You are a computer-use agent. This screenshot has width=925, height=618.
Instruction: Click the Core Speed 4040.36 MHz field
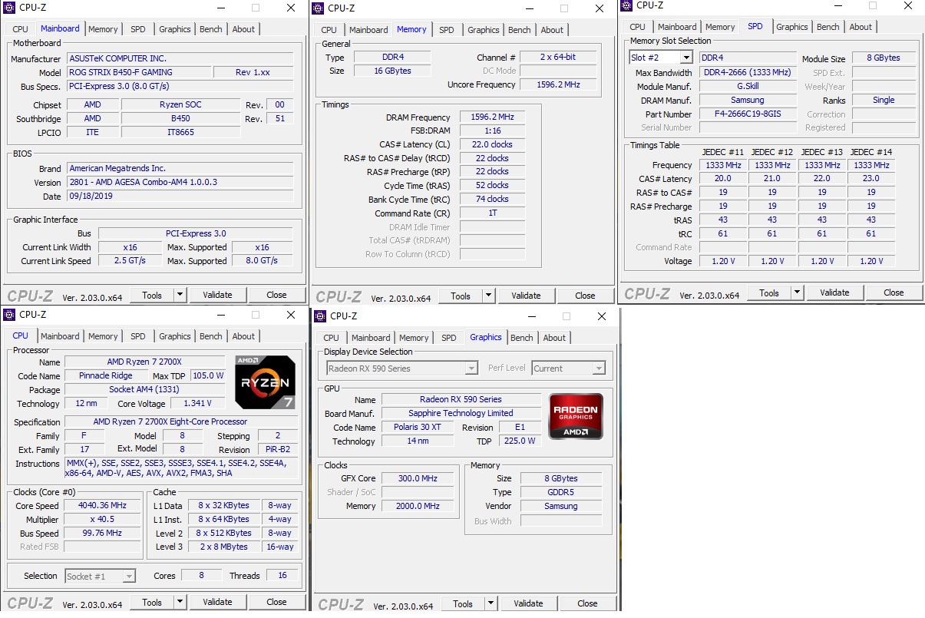click(x=103, y=506)
